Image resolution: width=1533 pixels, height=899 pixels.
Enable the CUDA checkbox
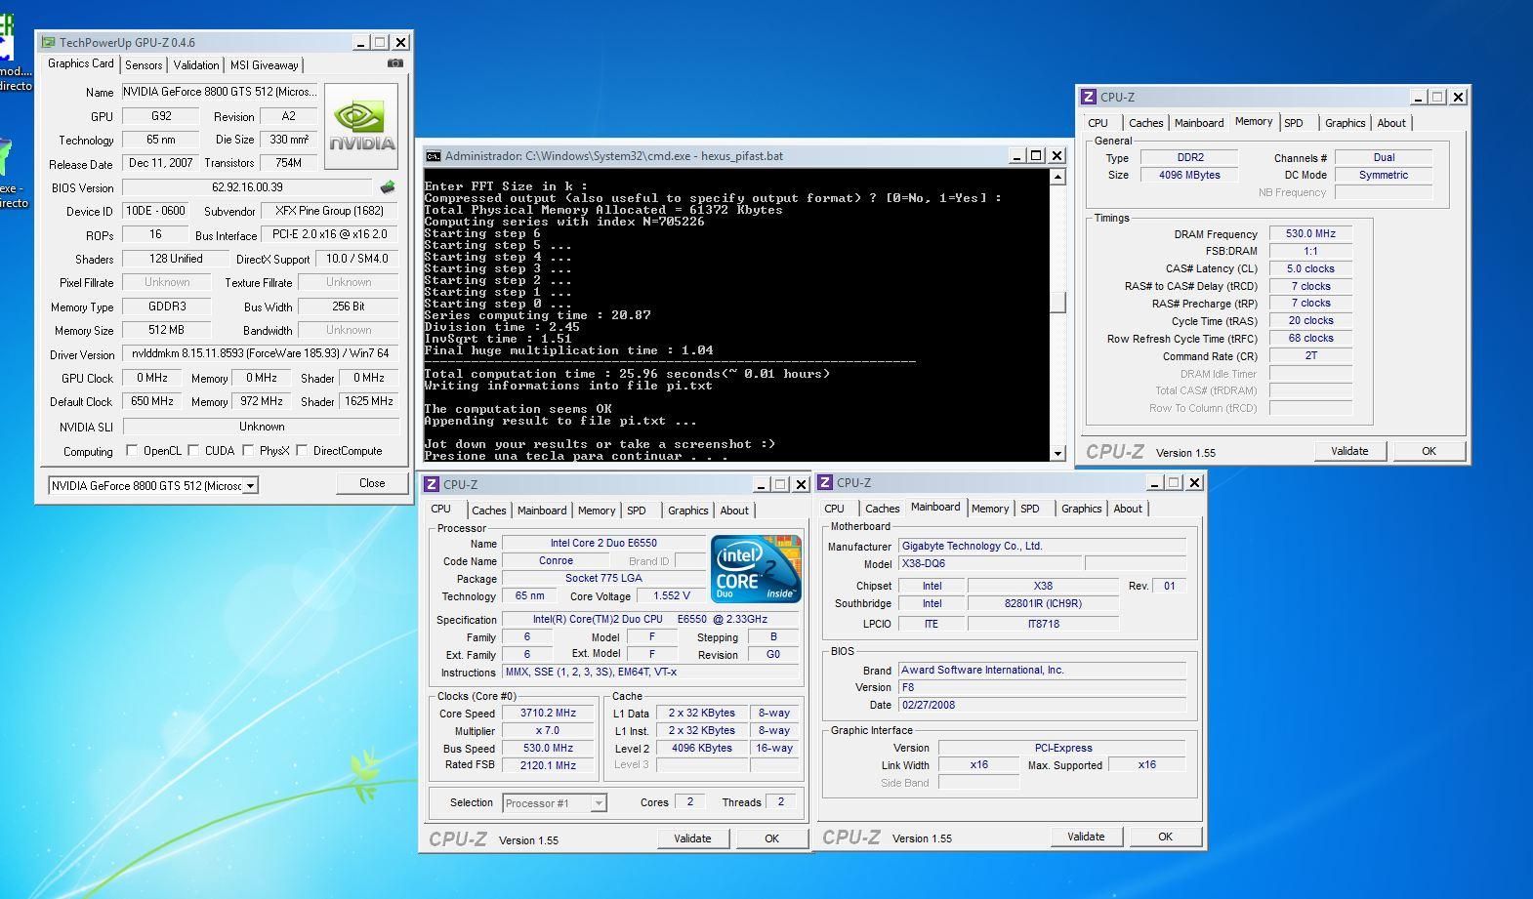click(193, 451)
